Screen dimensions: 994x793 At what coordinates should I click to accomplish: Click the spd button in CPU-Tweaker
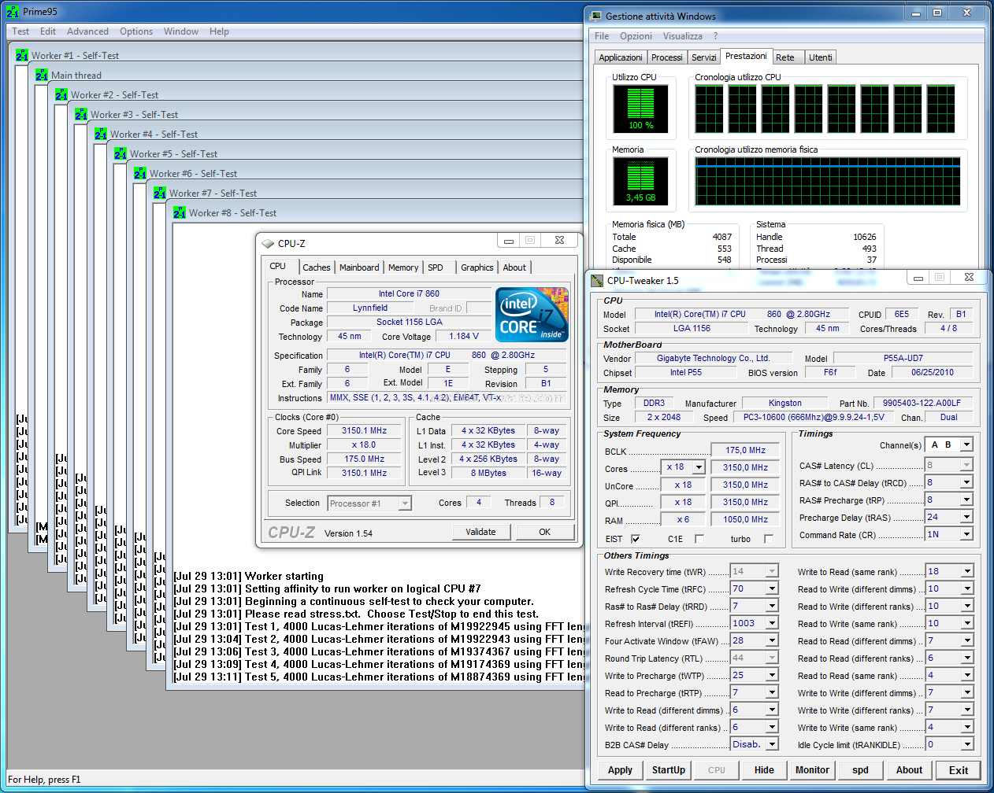pyautogui.click(x=860, y=770)
